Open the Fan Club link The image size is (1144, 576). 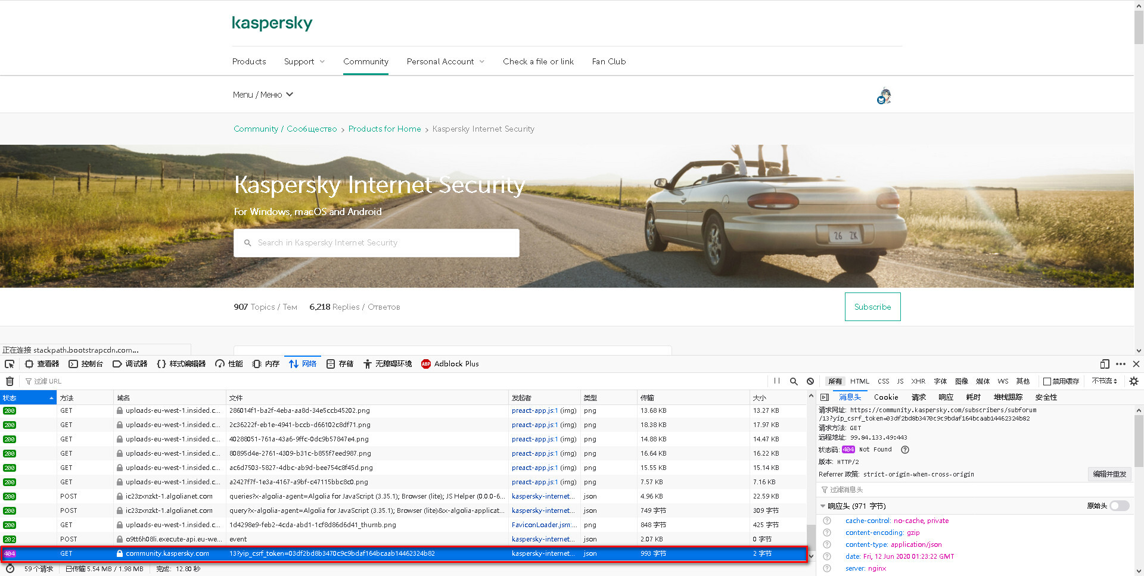[x=609, y=61]
